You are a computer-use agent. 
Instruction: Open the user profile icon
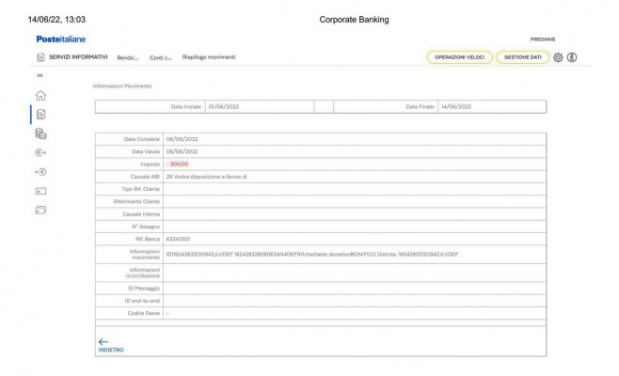click(571, 57)
